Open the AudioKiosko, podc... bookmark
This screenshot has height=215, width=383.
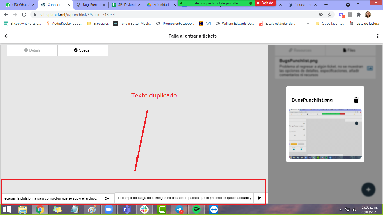(64, 24)
